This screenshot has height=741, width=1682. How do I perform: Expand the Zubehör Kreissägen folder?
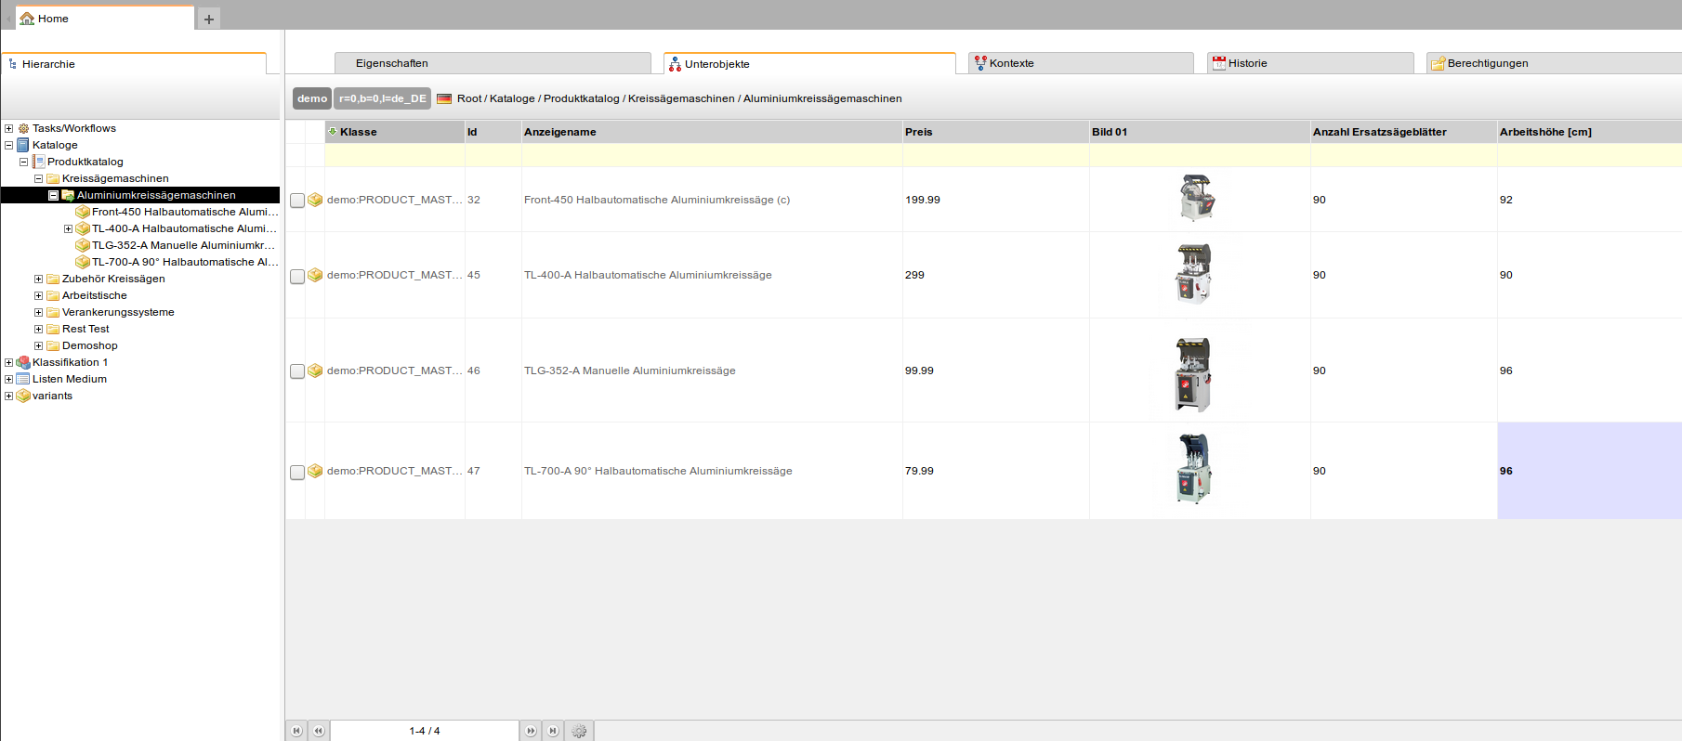coord(38,279)
